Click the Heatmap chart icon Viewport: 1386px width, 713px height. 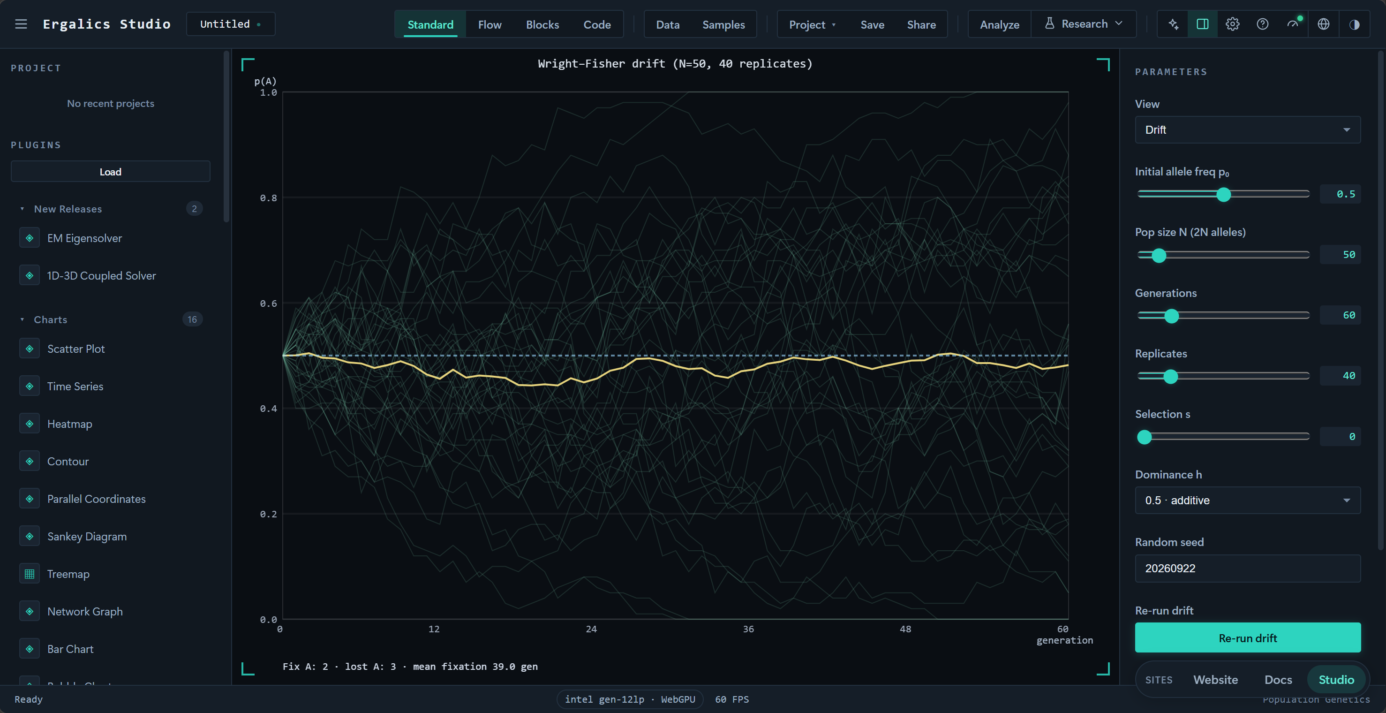30,424
